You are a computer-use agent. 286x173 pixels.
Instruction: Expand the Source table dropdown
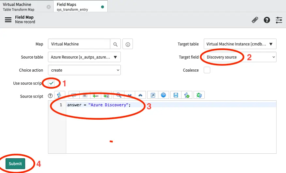pyautogui.click(x=84, y=57)
